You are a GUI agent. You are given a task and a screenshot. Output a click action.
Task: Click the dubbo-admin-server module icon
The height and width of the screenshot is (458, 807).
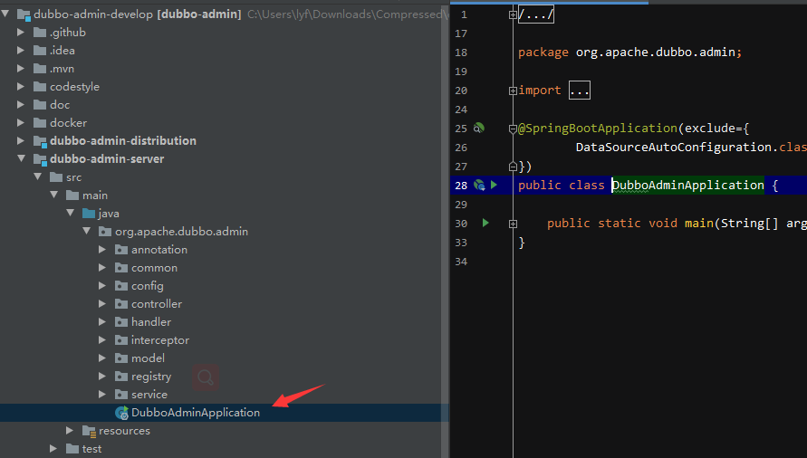click(x=40, y=159)
